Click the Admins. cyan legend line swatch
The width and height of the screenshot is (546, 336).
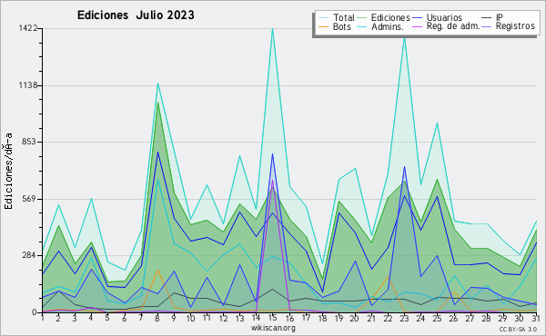point(362,26)
